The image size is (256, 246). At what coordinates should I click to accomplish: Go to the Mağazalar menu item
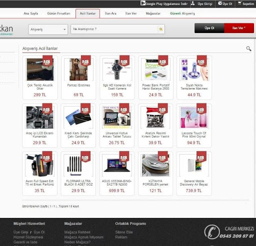tap(153, 13)
